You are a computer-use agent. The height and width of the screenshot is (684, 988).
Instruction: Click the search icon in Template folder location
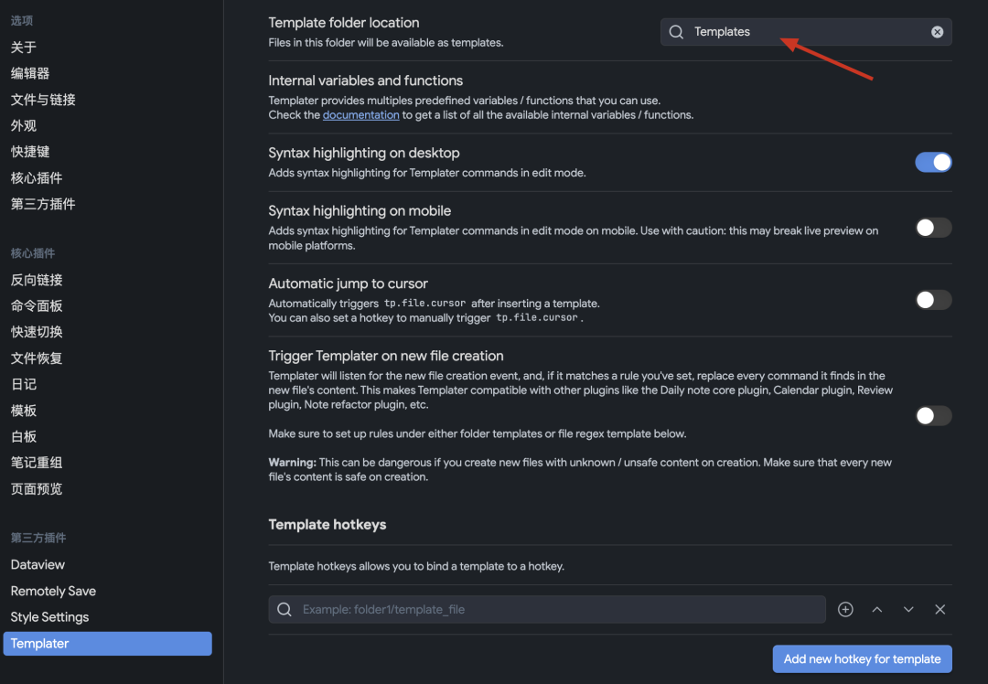676,32
